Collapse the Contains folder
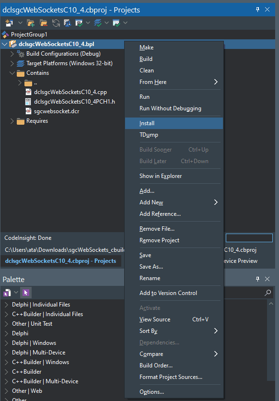 point(12,73)
